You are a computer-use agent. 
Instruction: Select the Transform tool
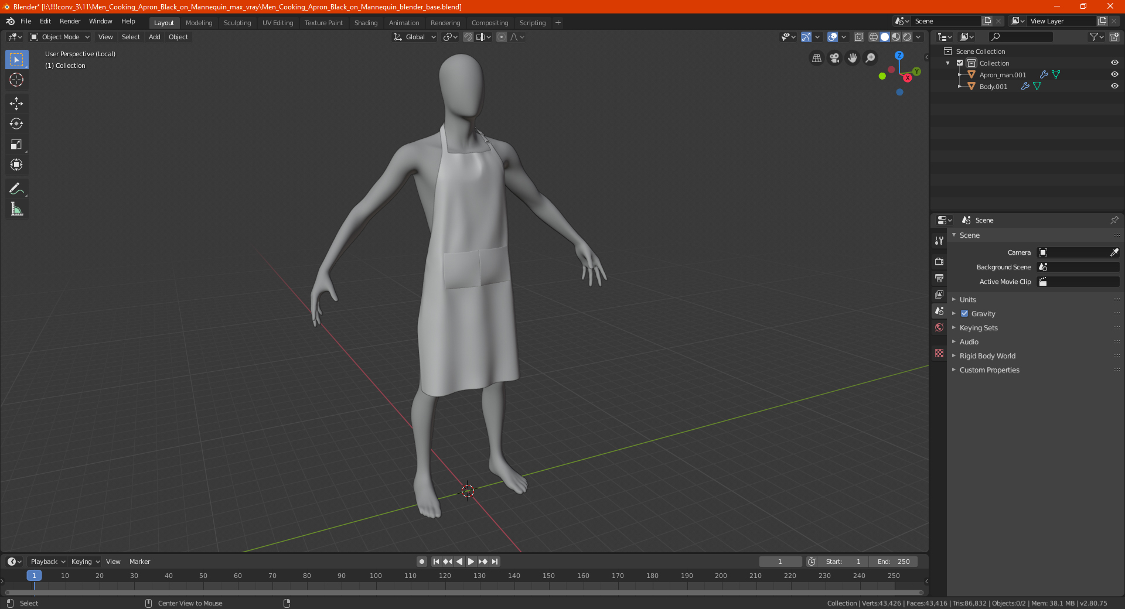[16, 165]
